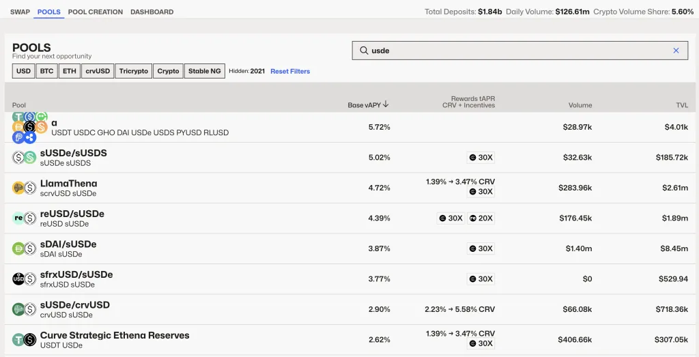This screenshot has width=699, height=357.
Task: Click the $185.72k TVL value
Action: [x=672, y=157]
